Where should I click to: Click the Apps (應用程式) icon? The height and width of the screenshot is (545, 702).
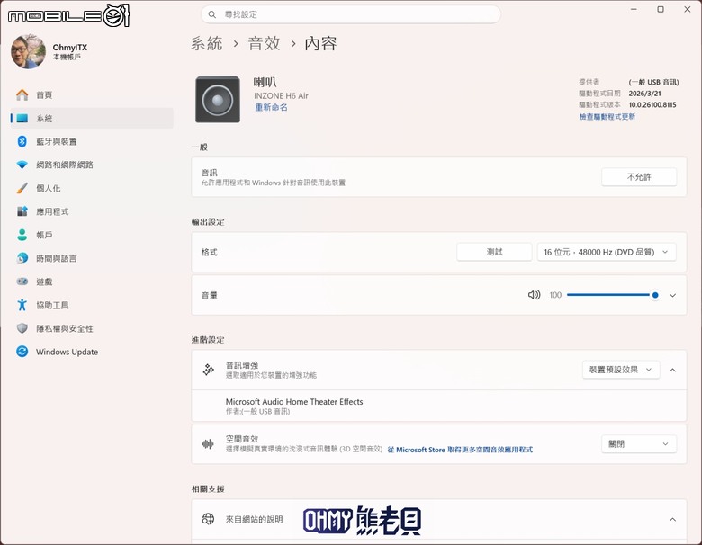click(x=22, y=211)
